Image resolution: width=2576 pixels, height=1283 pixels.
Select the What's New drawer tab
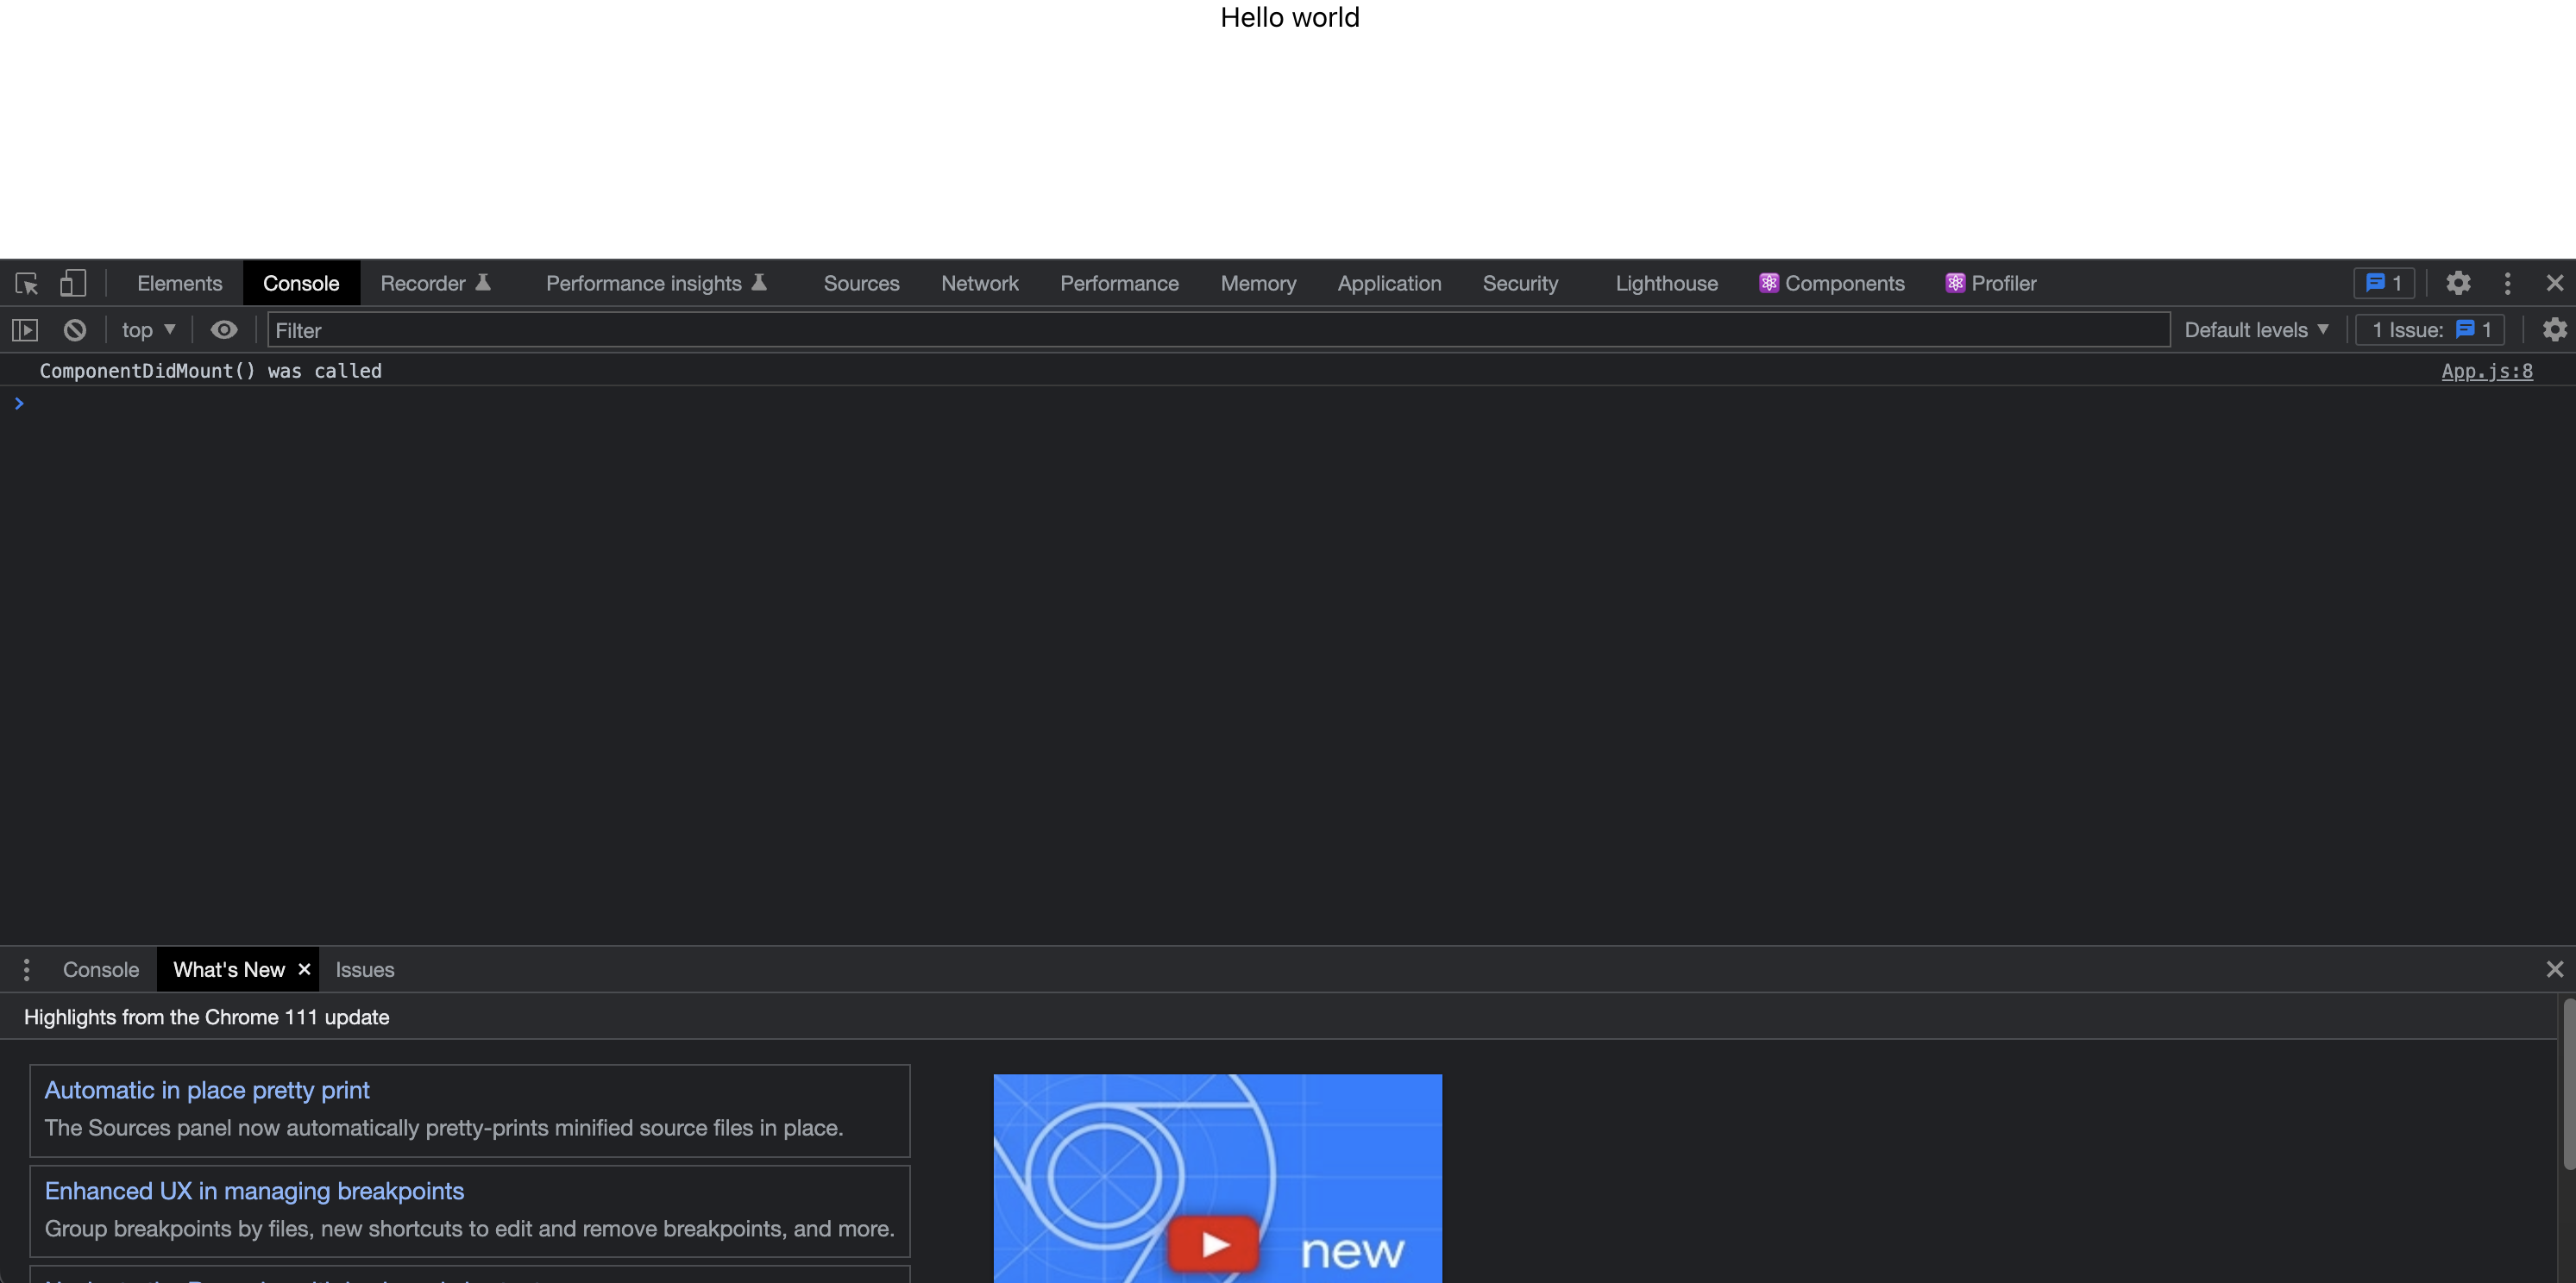click(x=229, y=969)
